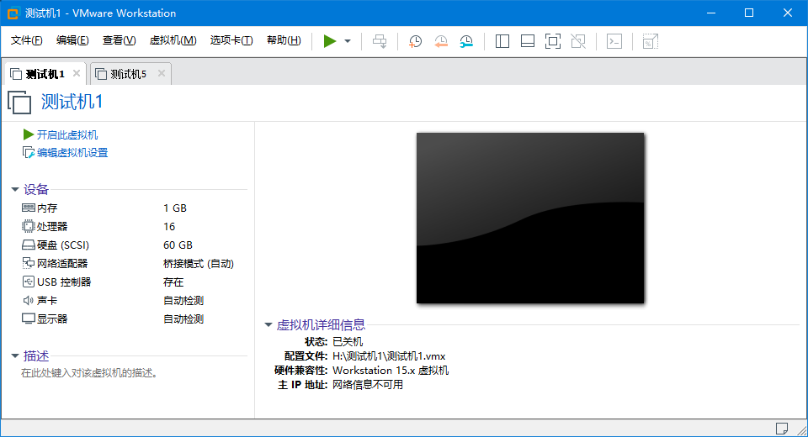Viewport: 808px width, 437px height.
Task: Switch to the 测试机1 tab
Action: [x=45, y=74]
